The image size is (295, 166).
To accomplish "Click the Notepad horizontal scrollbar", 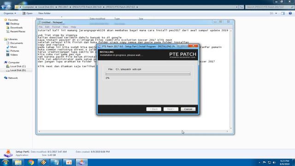I will click(133, 131).
